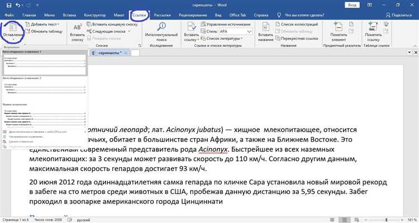This screenshot has width=419, height=223.
Task: Click the Undo arrow icon
Action: pos(18,5)
